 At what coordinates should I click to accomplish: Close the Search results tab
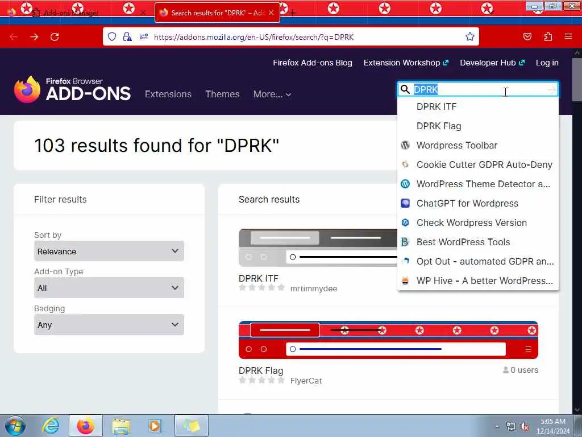point(271,13)
